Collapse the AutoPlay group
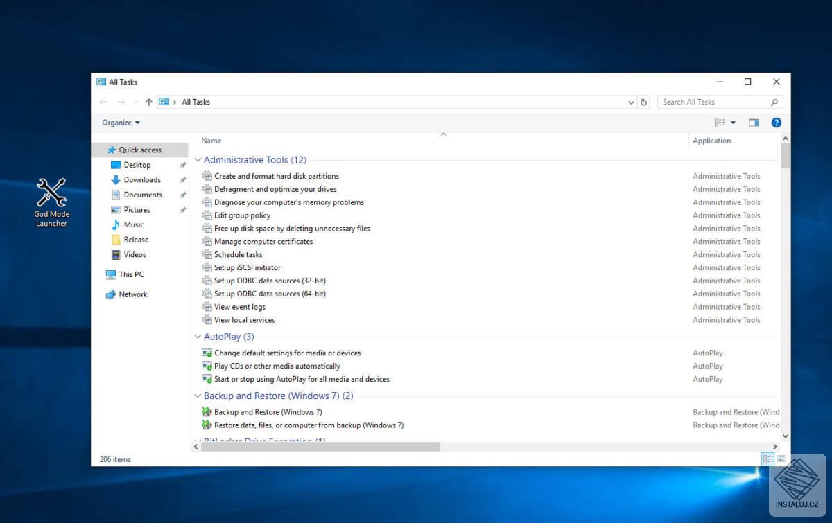This screenshot has width=832, height=523. tap(198, 337)
